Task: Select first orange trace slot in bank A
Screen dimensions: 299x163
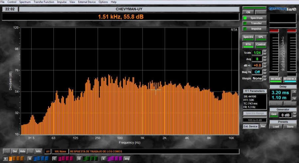Action: coord(11,159)
